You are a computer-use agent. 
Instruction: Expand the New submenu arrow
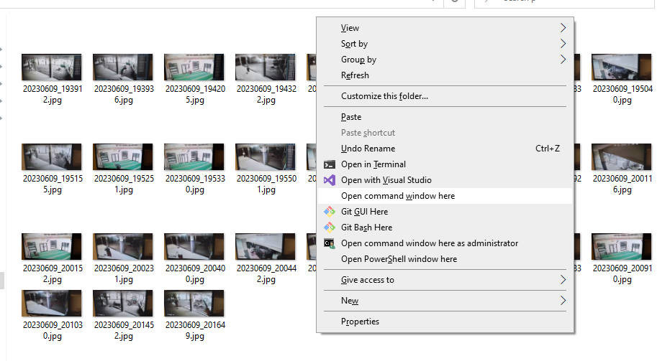pyautogui.click(x=563, y=301)
